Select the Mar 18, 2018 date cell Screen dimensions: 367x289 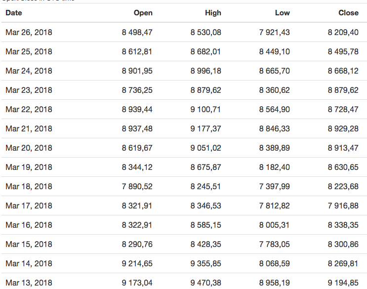pos(29,186)
